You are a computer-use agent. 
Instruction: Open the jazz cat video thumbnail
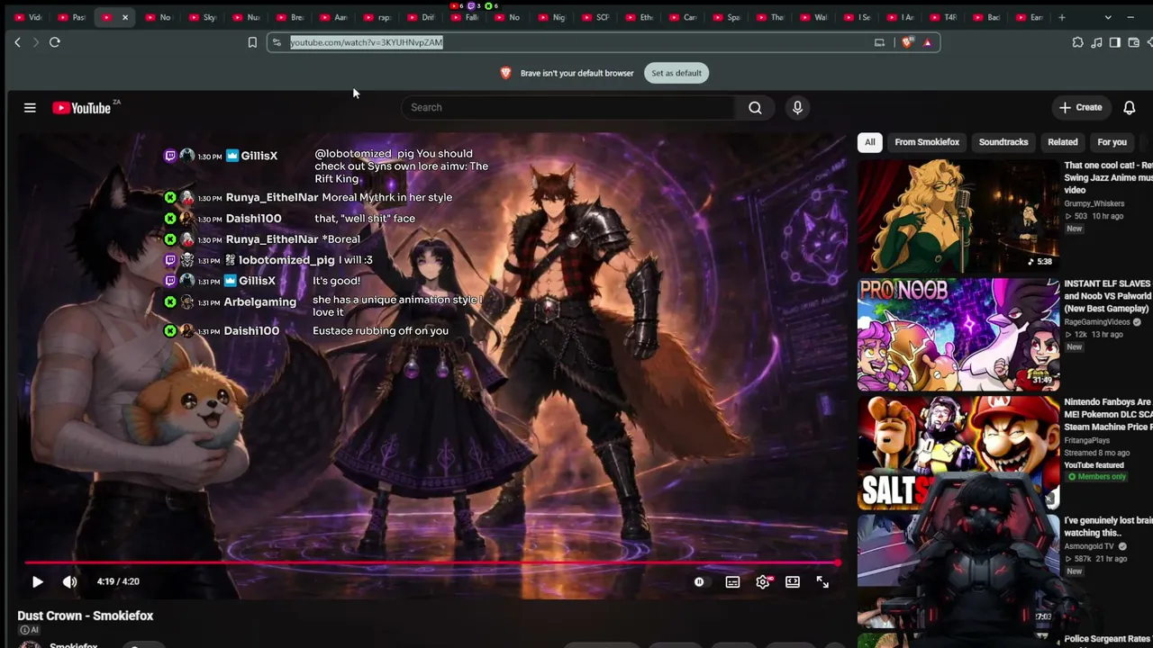pos(958,216)
